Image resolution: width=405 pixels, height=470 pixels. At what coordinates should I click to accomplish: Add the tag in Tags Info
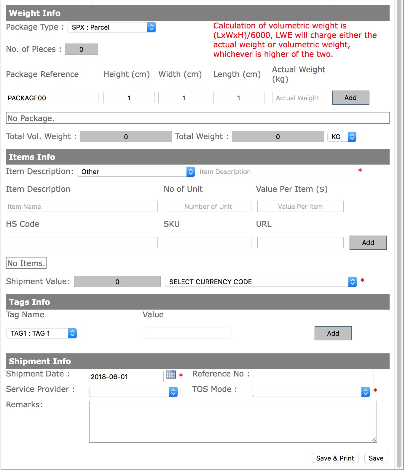333,333
